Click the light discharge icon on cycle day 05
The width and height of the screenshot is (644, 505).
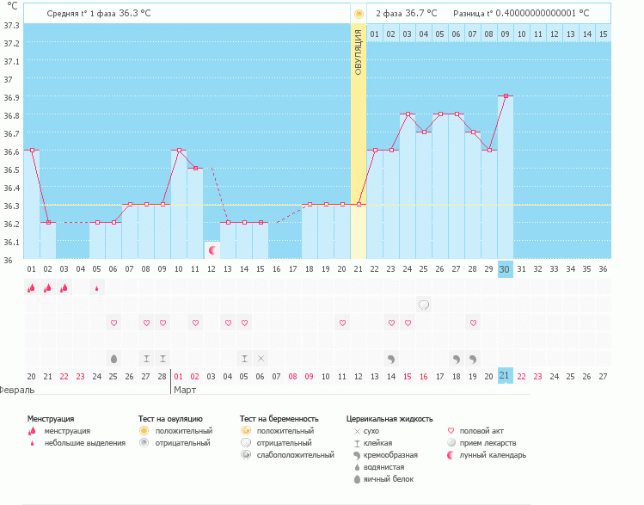click(x=96, y=288)
